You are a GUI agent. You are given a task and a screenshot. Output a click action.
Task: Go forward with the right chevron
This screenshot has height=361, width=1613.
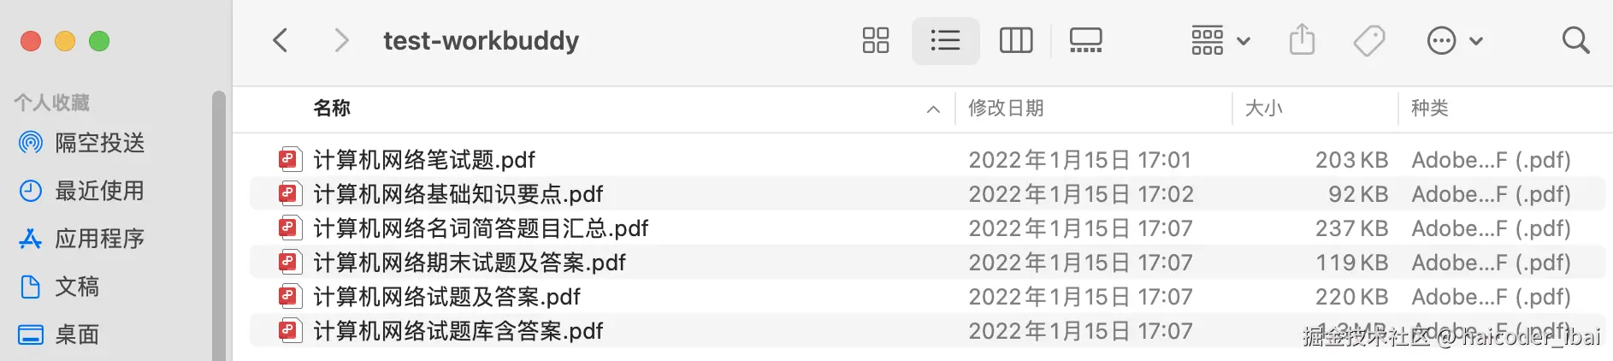point(341,40)
